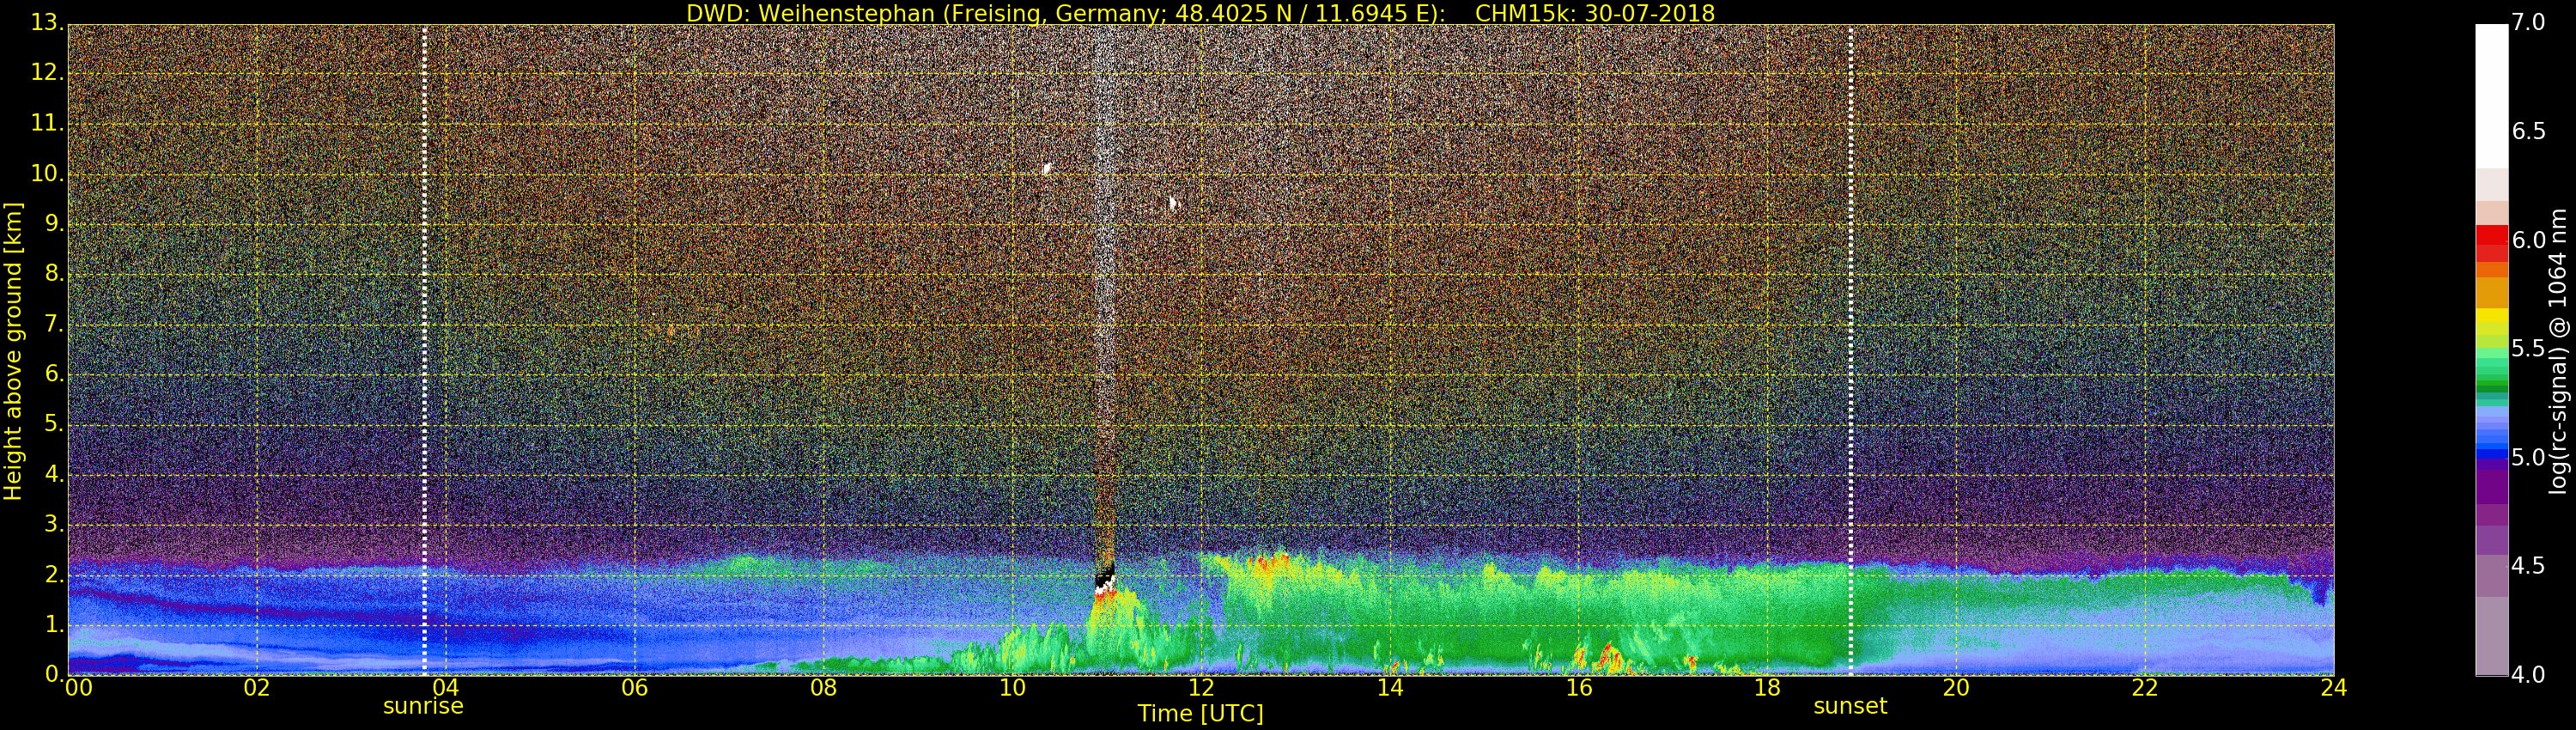Click the x-axis tick label '12'
This screenshot has height=730, width=2576.
(x=1201, y=687)
